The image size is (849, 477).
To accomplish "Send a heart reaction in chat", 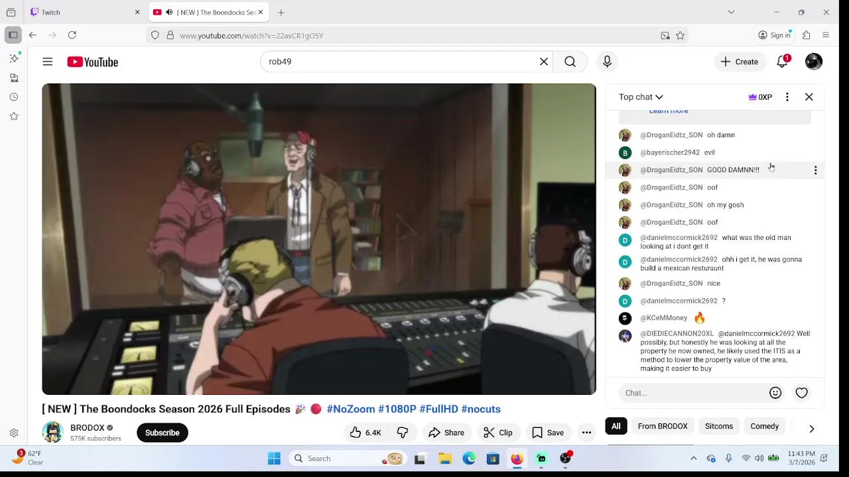I will coord(802,393).
